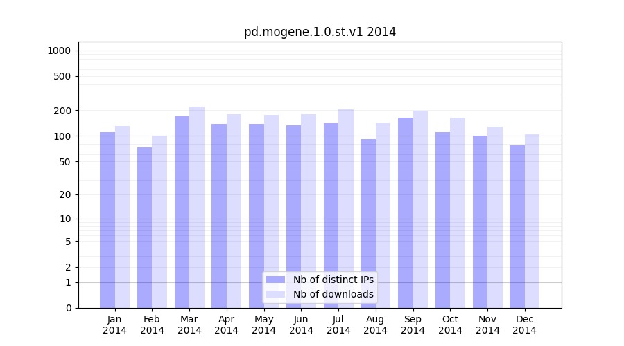
Task: Select the 'Nb of distinct IPs' legend label
Action: 333,280
